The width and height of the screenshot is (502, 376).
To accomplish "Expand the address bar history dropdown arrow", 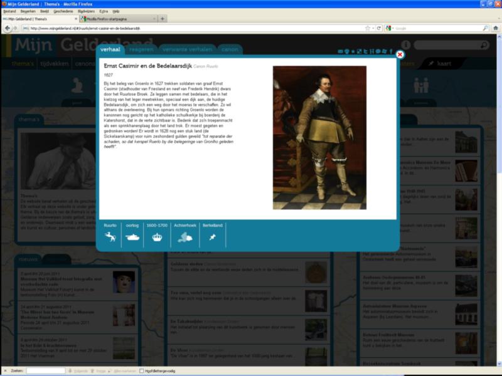I will 373,28.
